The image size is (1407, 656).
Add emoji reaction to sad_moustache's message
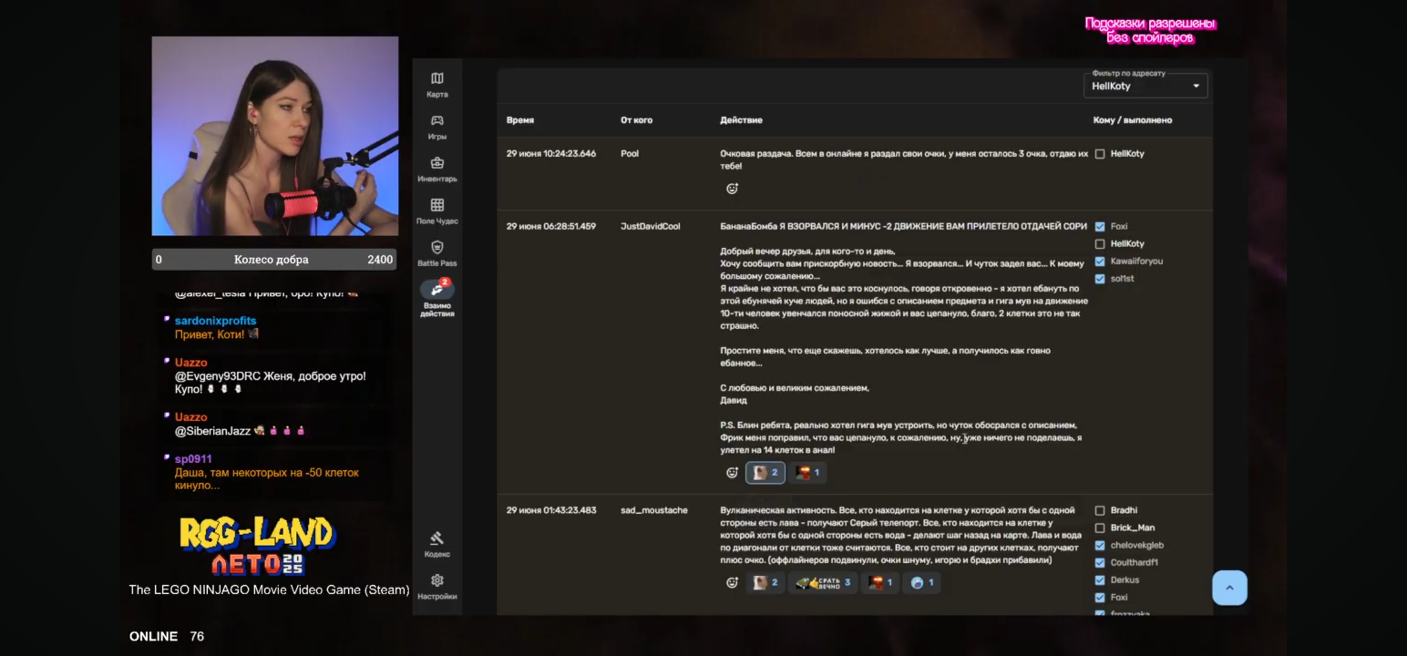pos(732,582)
